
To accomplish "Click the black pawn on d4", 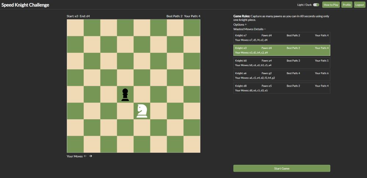I will click(125, 94).
